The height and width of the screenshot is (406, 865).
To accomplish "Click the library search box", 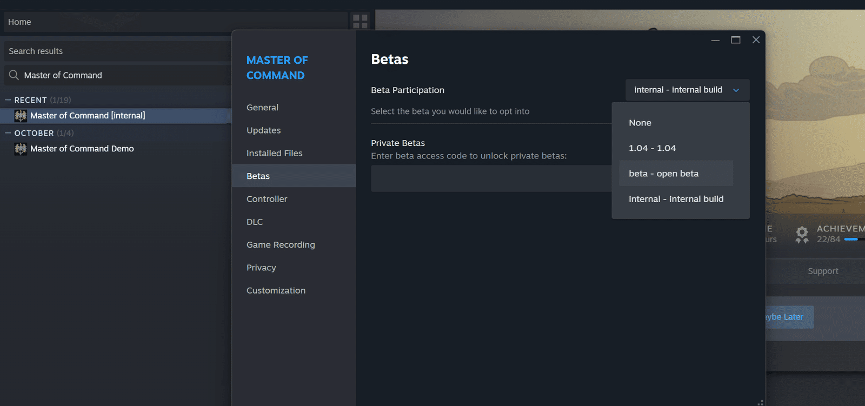I will point(118,75).
